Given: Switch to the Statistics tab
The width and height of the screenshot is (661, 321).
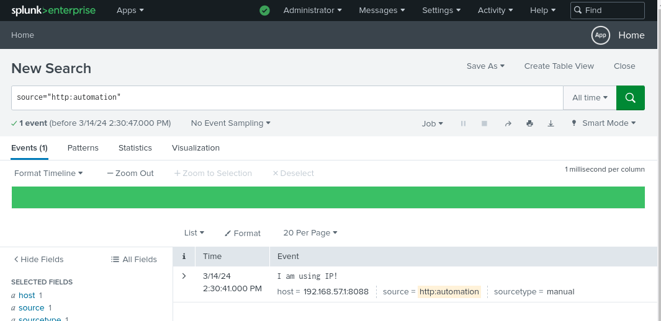Looking at the screenshot, I should click(x=135, y=148).
